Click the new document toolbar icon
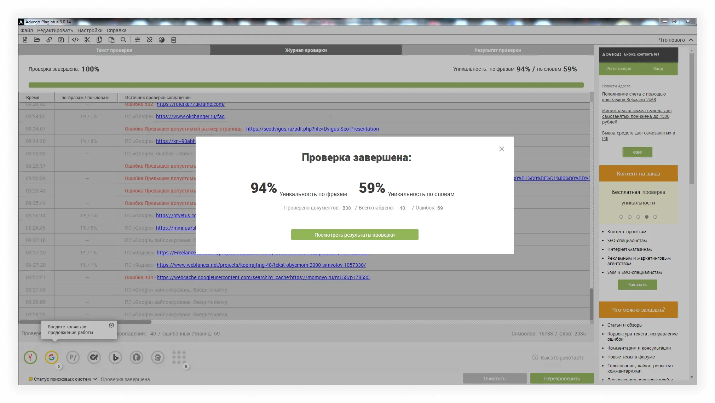 25,40
